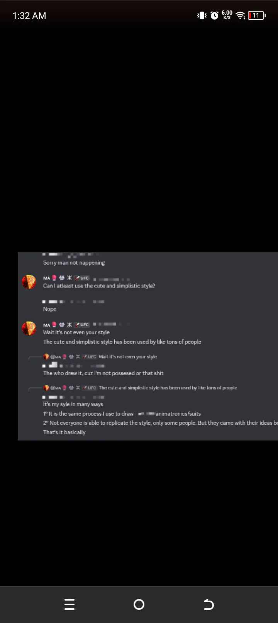Tap the vibrate mode status icon
Viewport: 278px width, 623px height.
pyautogui.click(x=202, y=15)
